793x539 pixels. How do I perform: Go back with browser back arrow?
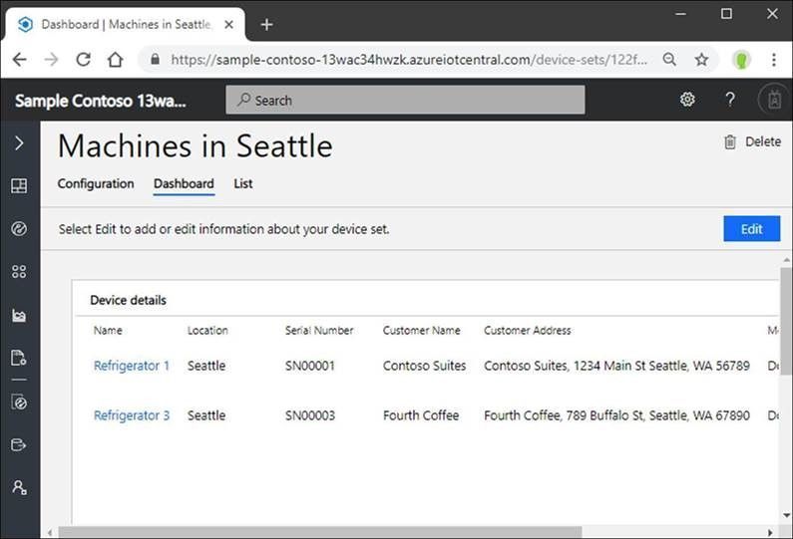pos(19,60)
